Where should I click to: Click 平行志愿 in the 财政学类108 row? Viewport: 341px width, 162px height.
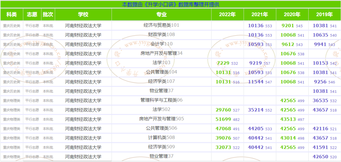coord(32,35)
